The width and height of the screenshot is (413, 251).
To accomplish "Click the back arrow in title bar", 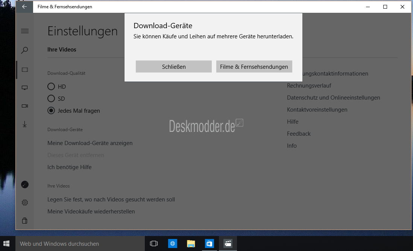I will click(24, 7).
